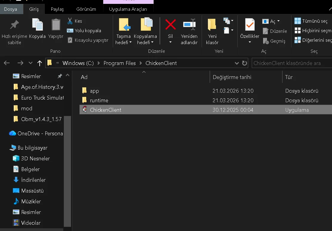Open Age.of.History.3 folder in sidebar

42,87
